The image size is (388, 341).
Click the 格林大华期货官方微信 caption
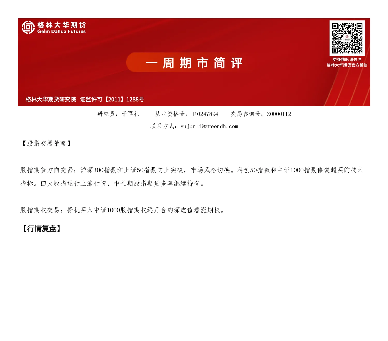tap(347, 65)
